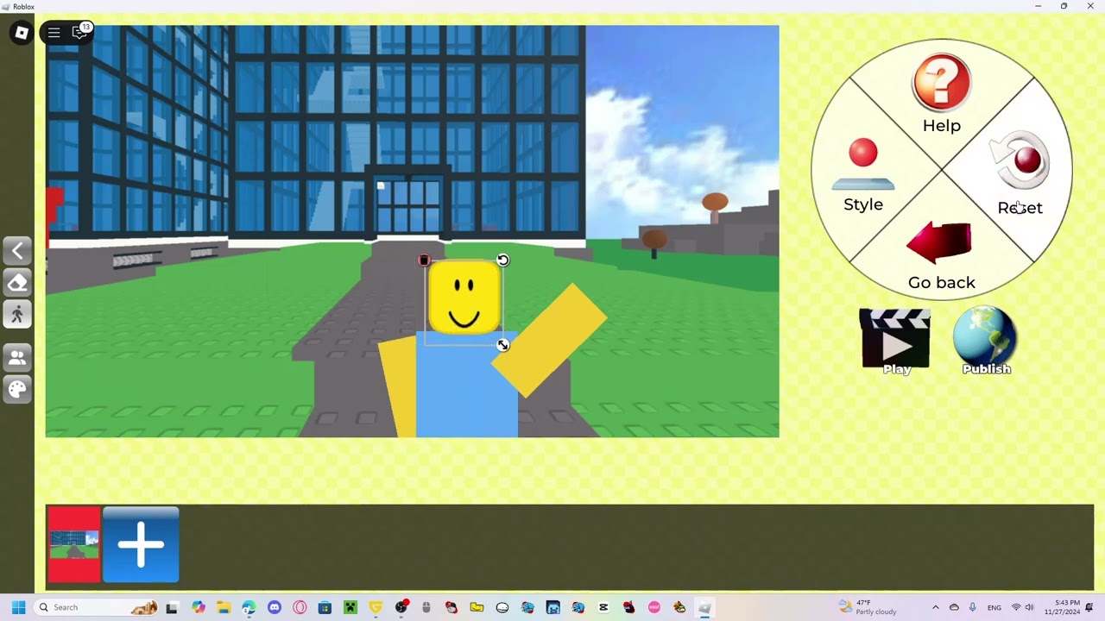
Task: Click the rotate handle on the selected head
Action: [503, 260]
